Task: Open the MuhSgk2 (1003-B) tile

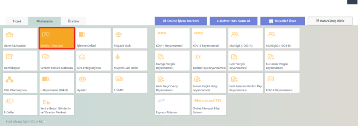Action: pyautogui.click(x=282, y=38)
